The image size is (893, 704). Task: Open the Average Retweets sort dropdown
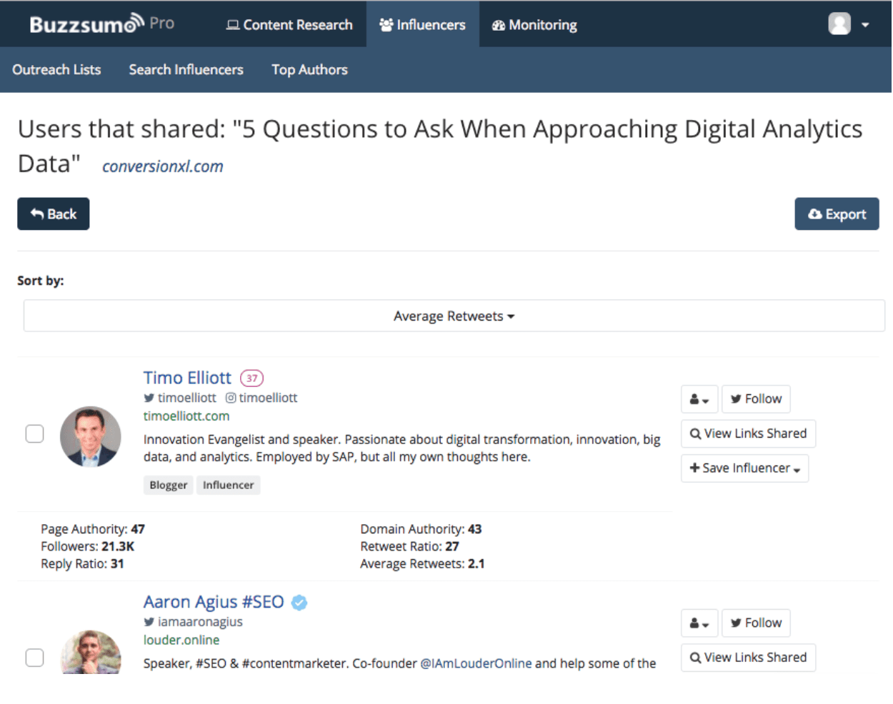tap(453, 316)
